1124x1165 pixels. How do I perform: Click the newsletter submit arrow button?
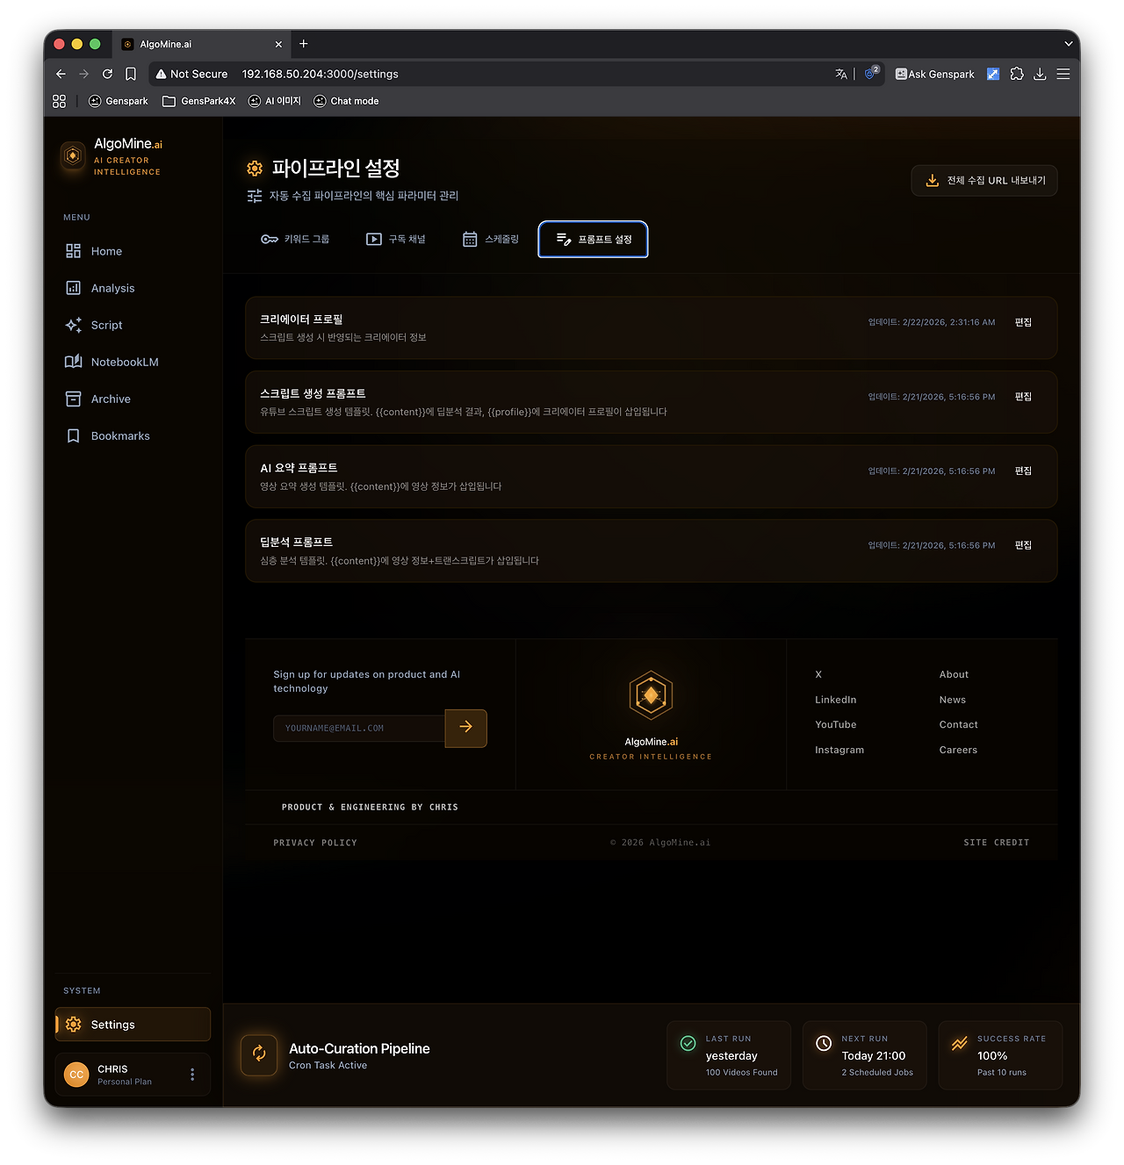tap(465, 728)
